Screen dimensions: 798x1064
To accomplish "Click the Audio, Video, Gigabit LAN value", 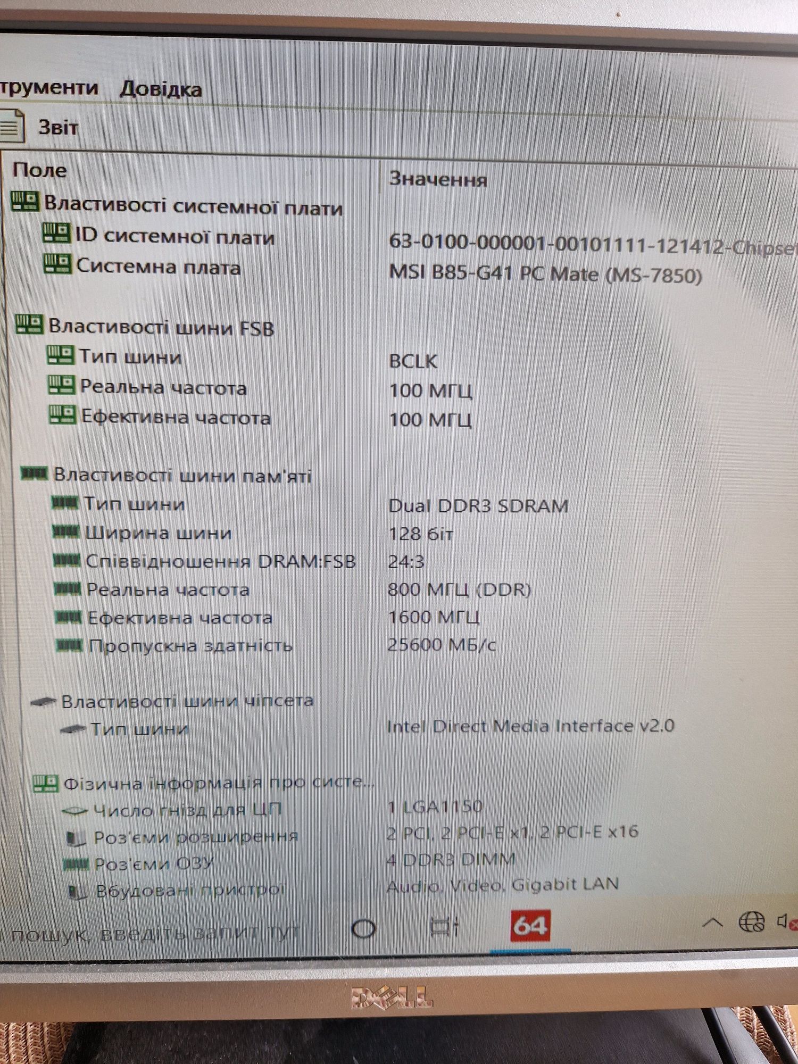I will pos(503,885).
